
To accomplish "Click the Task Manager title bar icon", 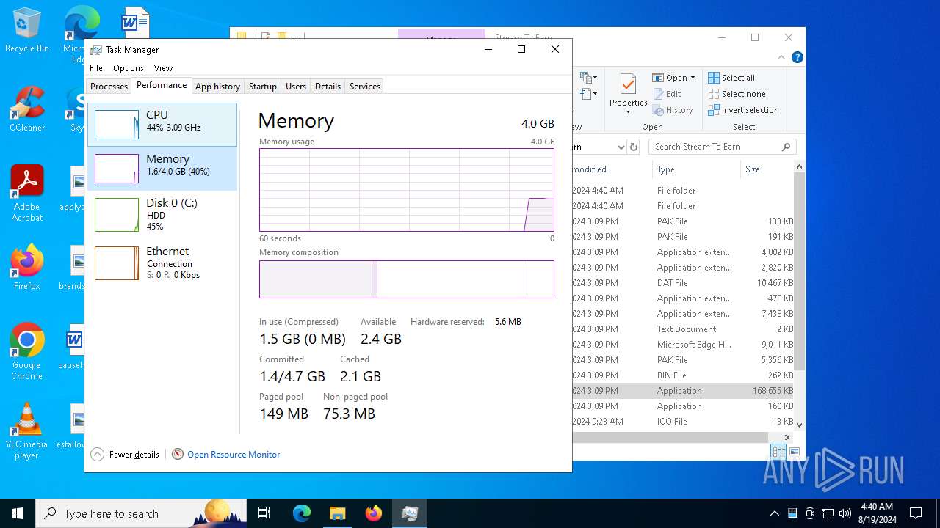I will pyautogui.click(x=96, y=50).
